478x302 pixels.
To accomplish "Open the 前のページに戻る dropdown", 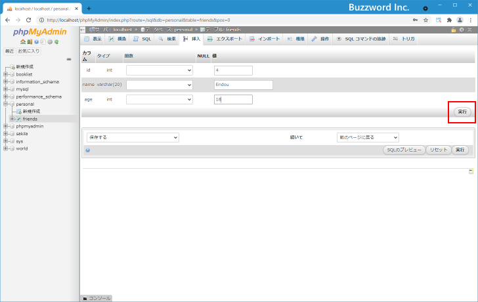I will tap(366, 138).
